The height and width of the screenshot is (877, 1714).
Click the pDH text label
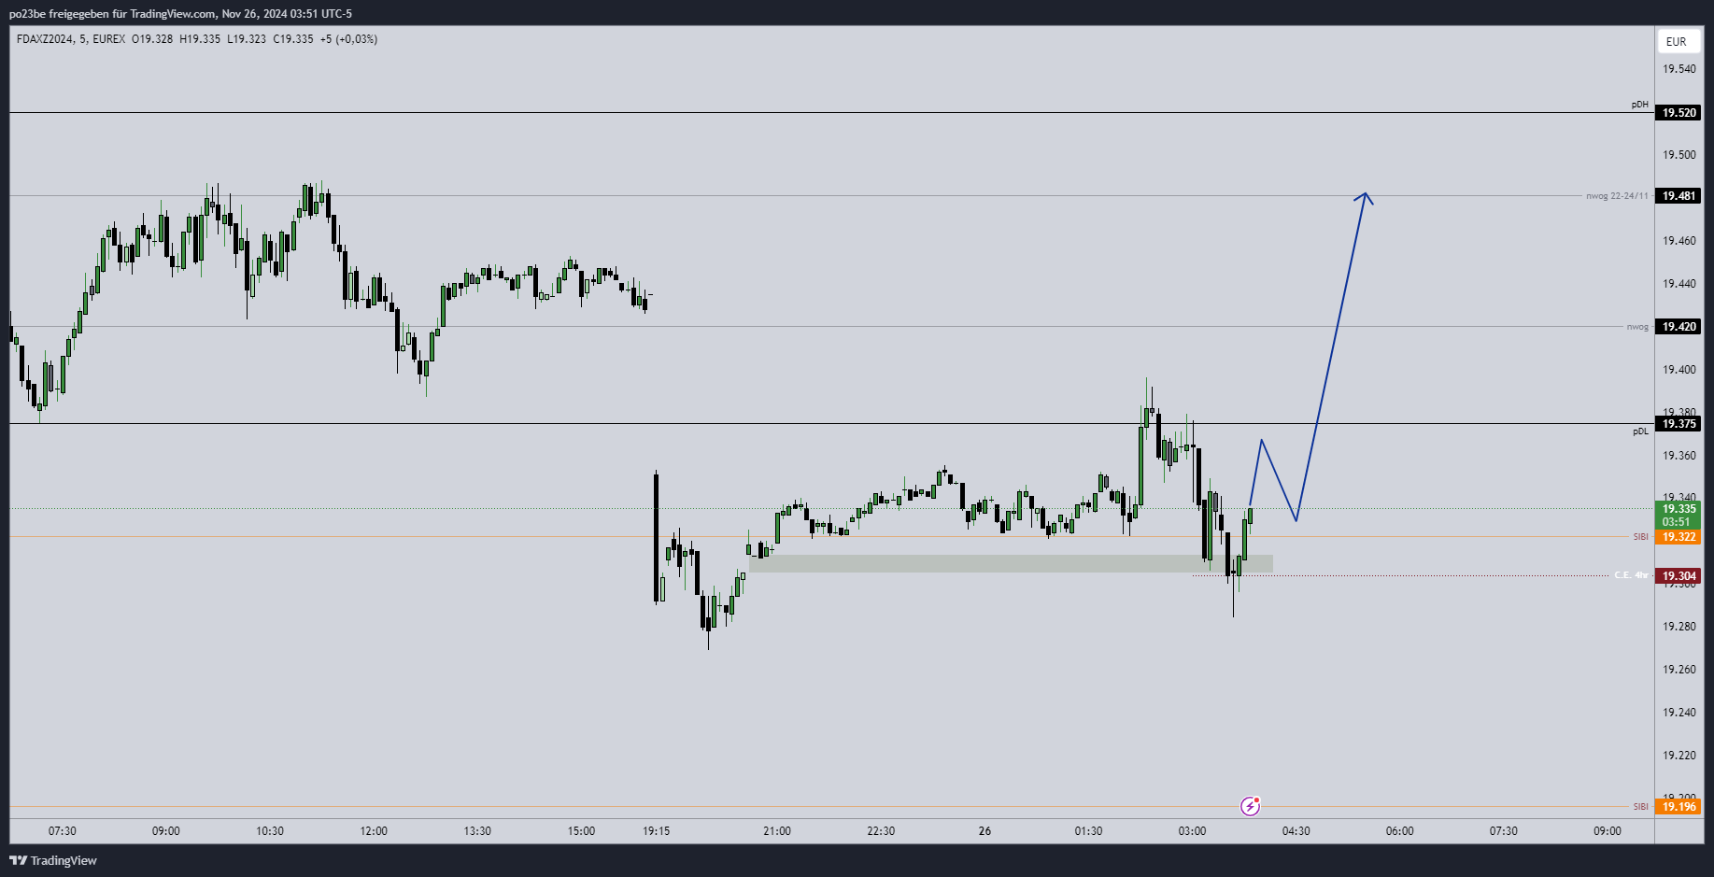pos(1639,105)
